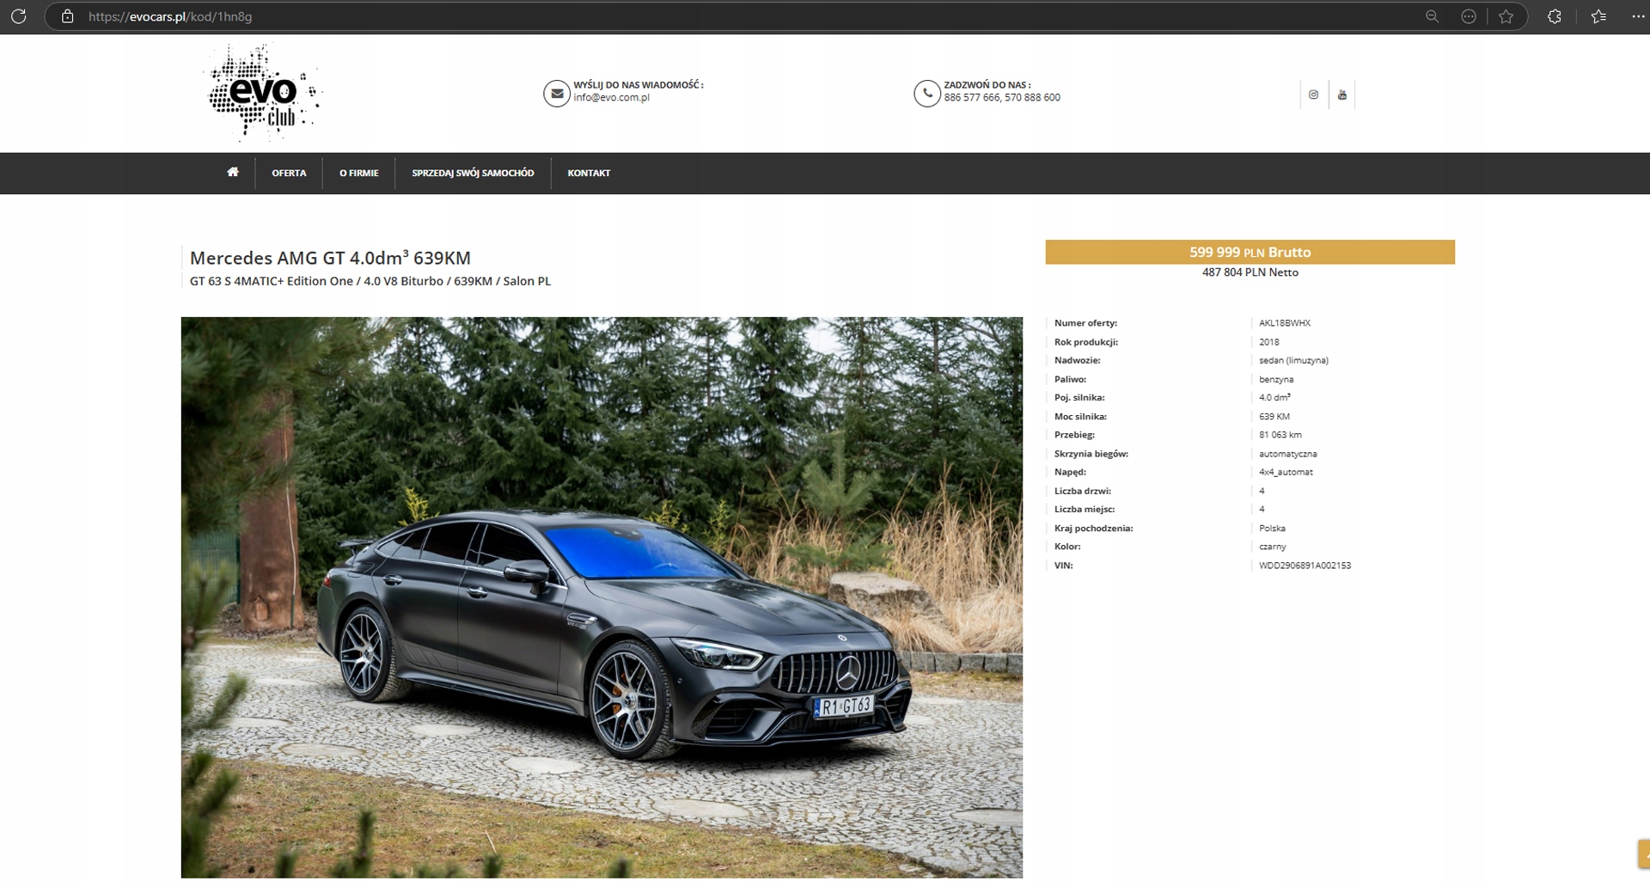Open the Instagram social icon
Viewport: 1650px width, 887px height.
point(1313,95)
